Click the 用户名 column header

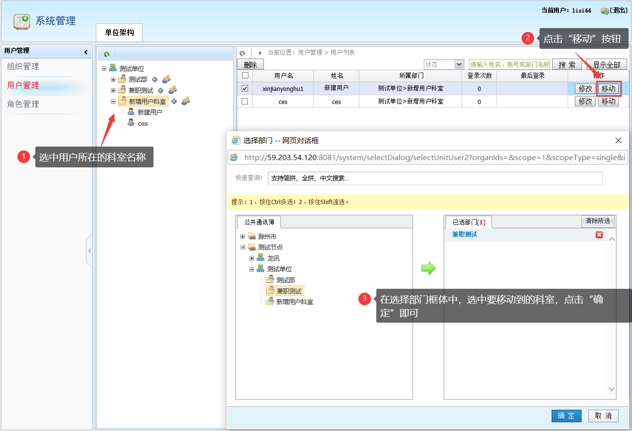tap(283, 75)
